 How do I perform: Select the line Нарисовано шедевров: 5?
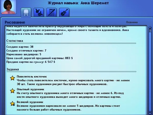tap(24, 54)
